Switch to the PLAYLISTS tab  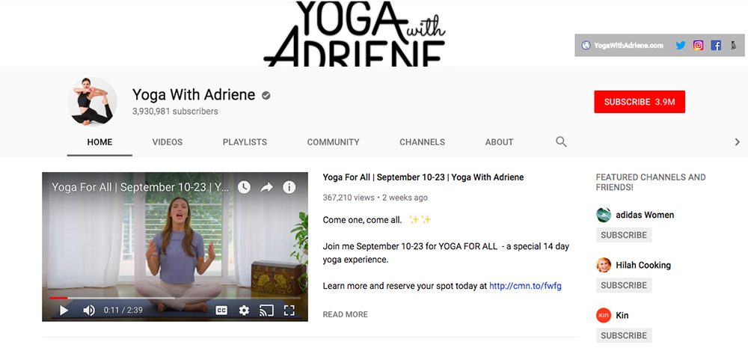[245, 141]
